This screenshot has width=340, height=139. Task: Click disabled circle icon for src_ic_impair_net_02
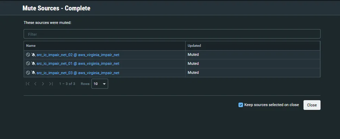tap(28, 55)
